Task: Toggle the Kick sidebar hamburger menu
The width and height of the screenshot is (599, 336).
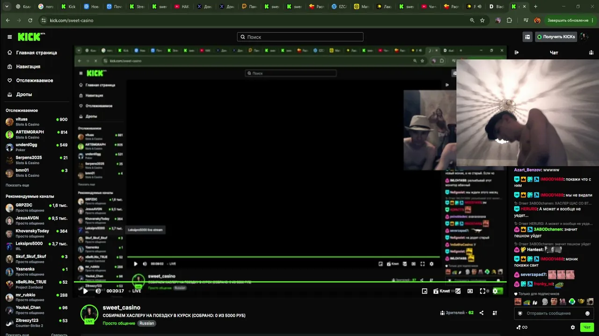Action: click(9, 37)
